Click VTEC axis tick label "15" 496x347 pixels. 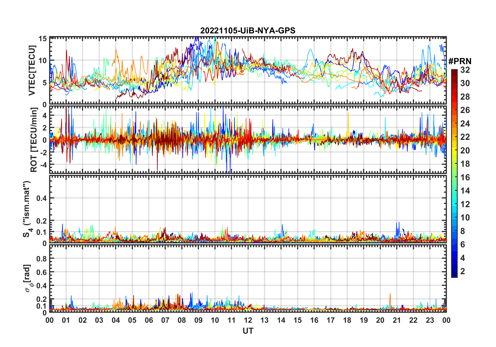click(43, 39)
